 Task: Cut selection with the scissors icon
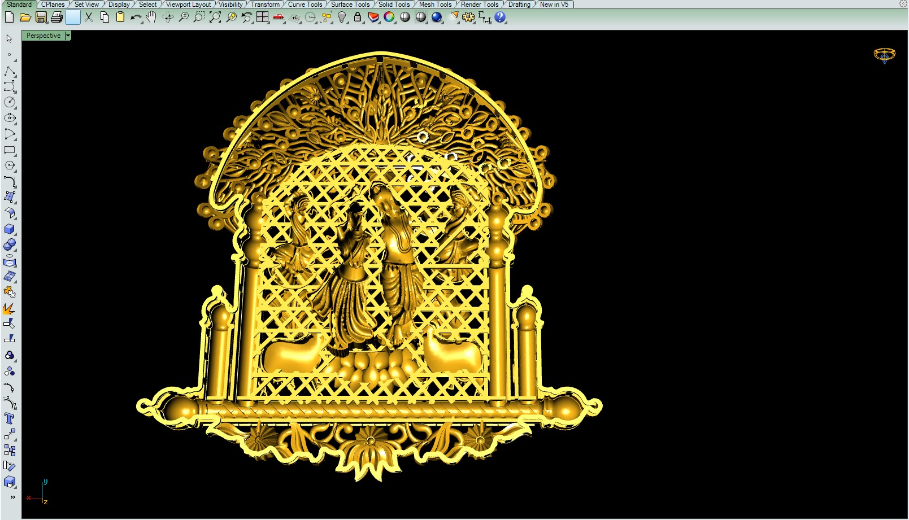pyautogui.click(x=89, y=18)
